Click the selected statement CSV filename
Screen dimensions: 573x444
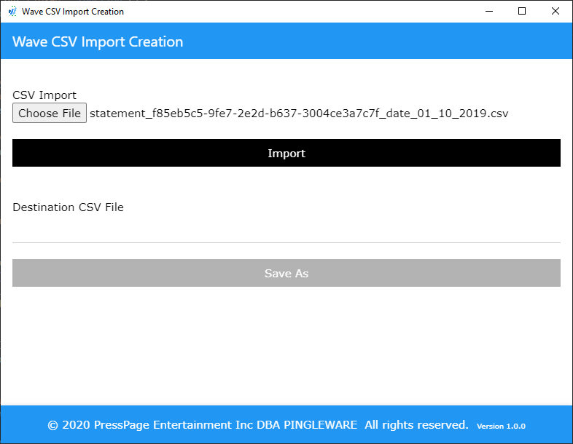[x=299, y=114]
